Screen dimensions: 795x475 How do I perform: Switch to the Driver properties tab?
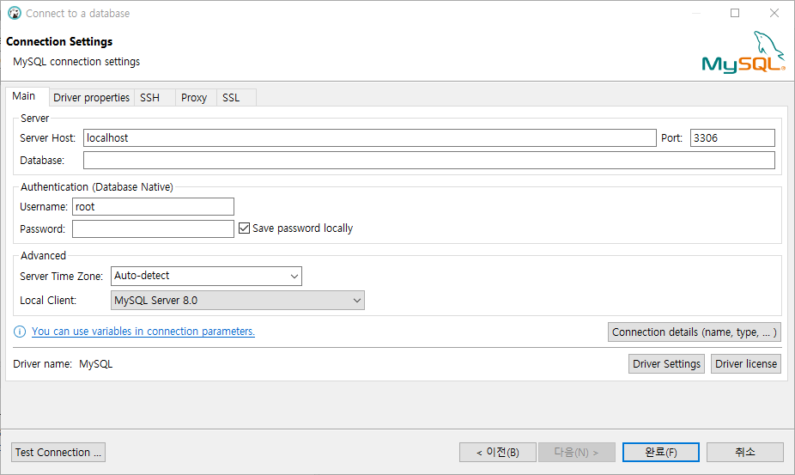point(91,97)
